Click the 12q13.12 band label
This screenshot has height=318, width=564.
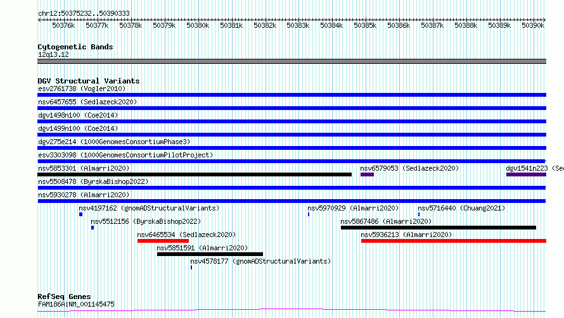tap(53, 54)
